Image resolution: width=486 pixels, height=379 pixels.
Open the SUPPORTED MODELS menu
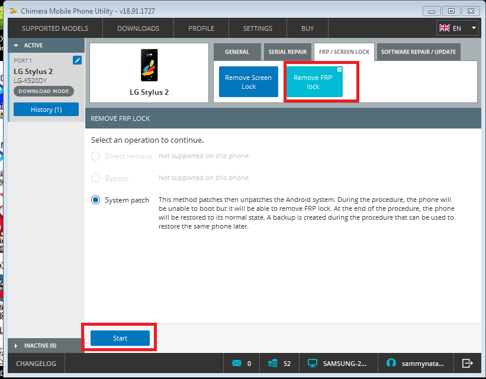(55, 28)
